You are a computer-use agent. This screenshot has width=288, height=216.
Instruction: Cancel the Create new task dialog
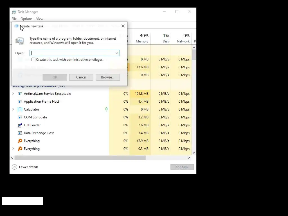[81, 77]
